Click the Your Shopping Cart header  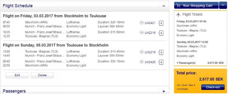point(196,5)
